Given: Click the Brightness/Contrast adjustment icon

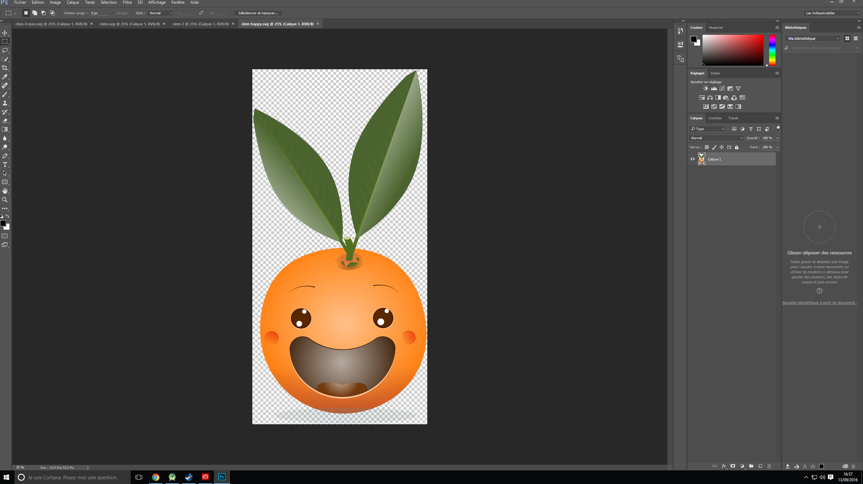Looking at the screenshot, I should coord(706,88).
